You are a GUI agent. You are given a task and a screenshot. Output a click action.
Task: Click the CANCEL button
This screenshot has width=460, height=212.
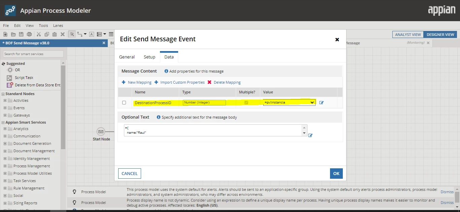(130, 174)
